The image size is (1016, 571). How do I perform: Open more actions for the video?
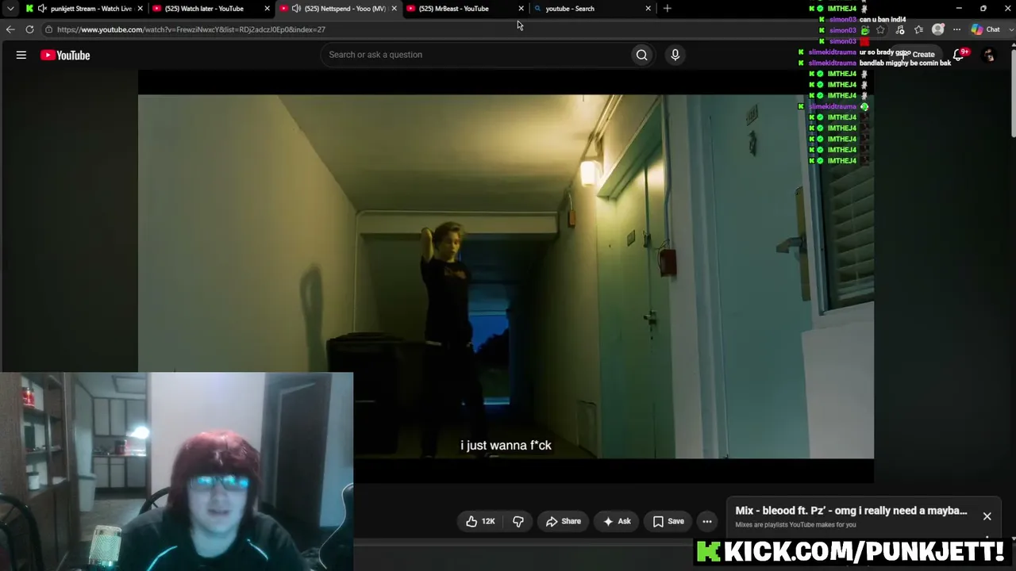coord(706,521)
